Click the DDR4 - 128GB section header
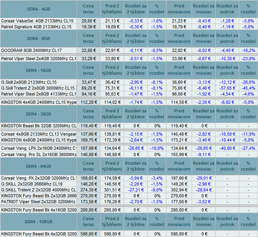The height and width of the screenshot is (237, 258). tap(38, 222)
